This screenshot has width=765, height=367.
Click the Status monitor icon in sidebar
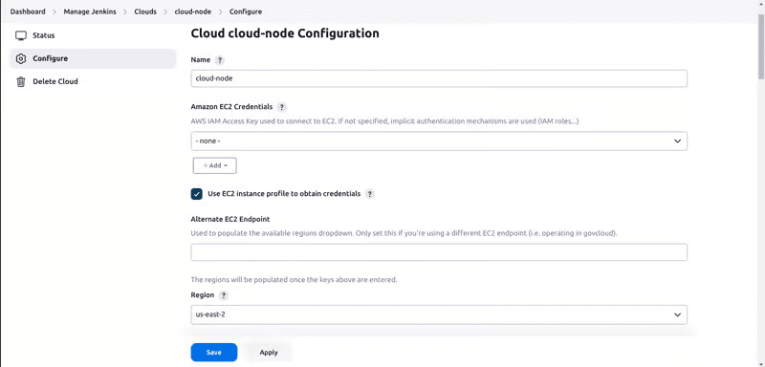[x=20, y=35]
